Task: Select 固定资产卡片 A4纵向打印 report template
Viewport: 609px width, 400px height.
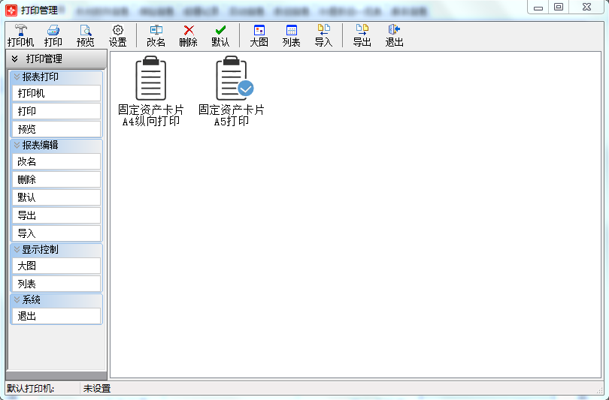Action: pos(150,91)
